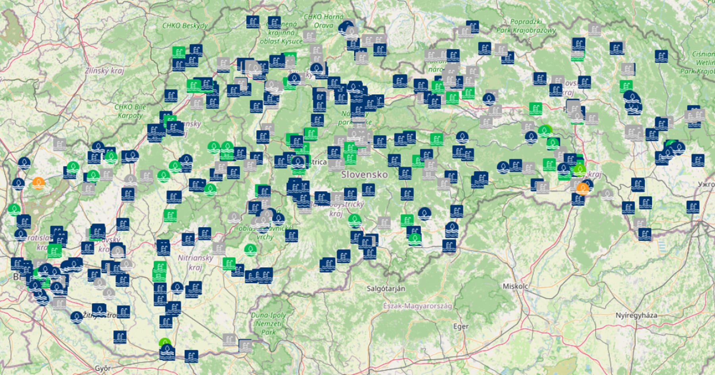Select the blue pool marker immediately right of the Slovensko label
The image size is (715, 375).
pos(405,173)
